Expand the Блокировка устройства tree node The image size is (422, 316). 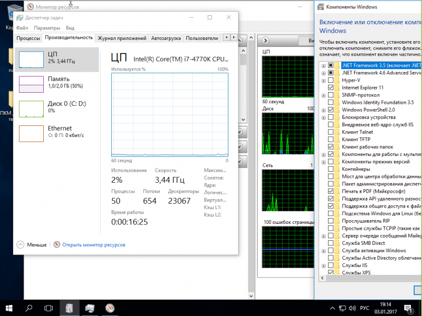click(323, 117)
